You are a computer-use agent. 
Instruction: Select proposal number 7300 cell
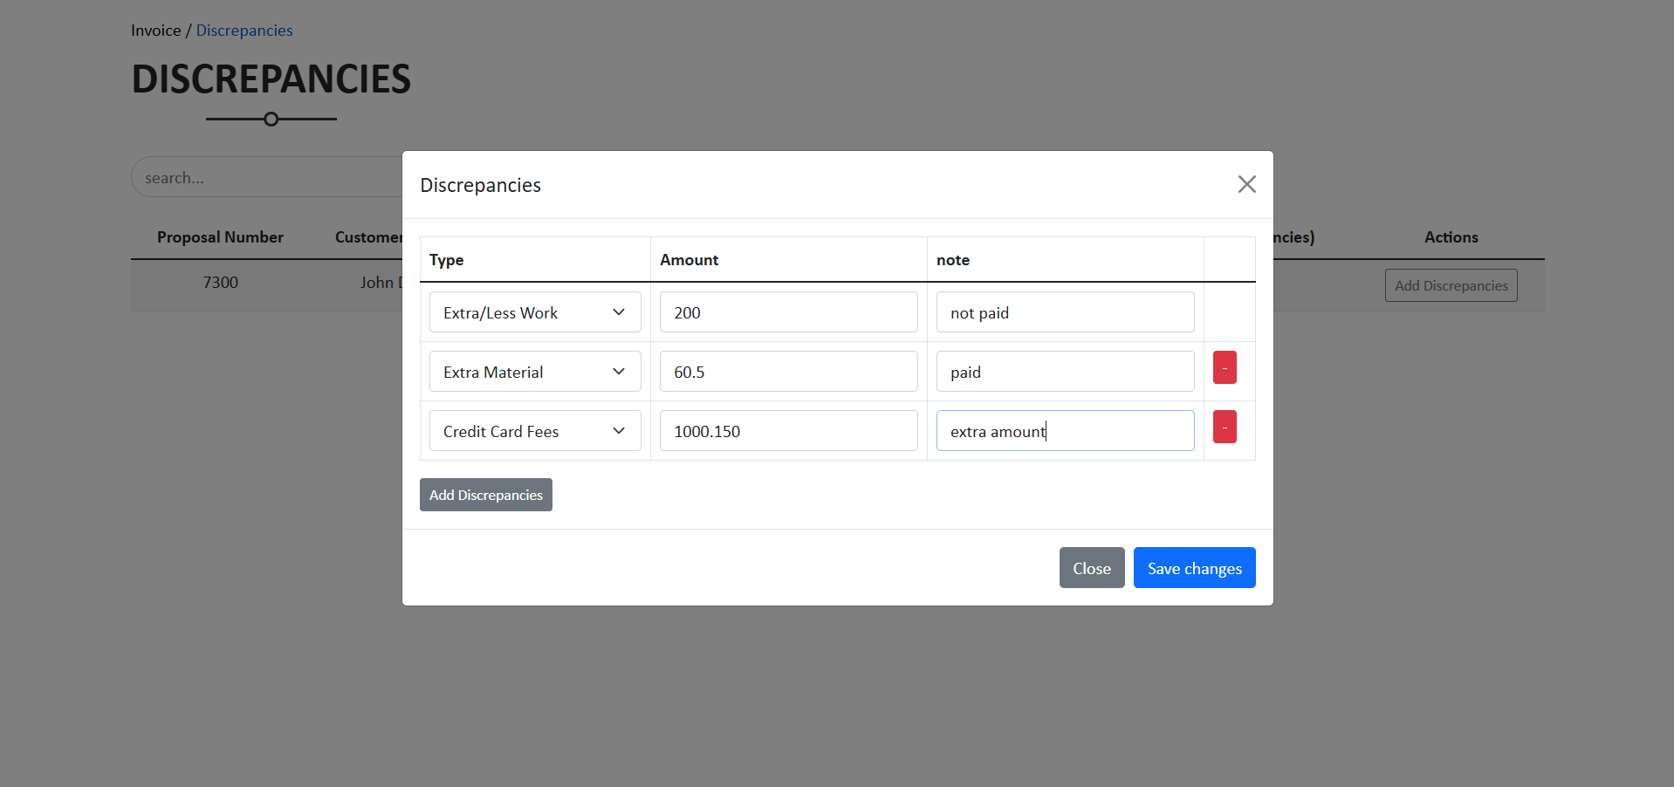click(x=220, y=283)
